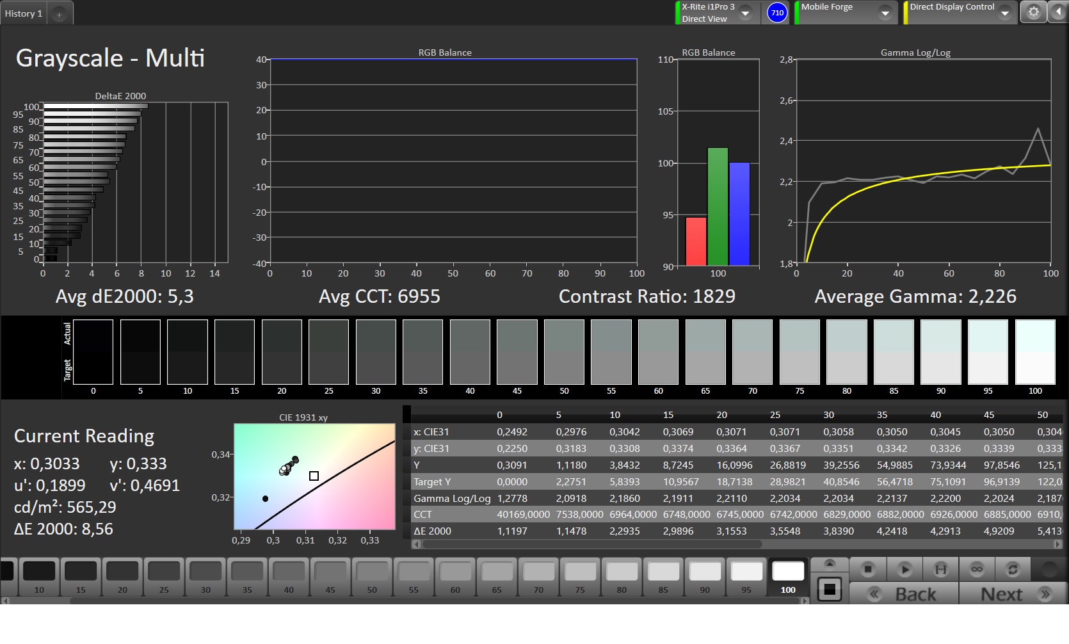1069x644 pixels.
Task: Select the 50 percent gray level button
Action: pos(372,577)
